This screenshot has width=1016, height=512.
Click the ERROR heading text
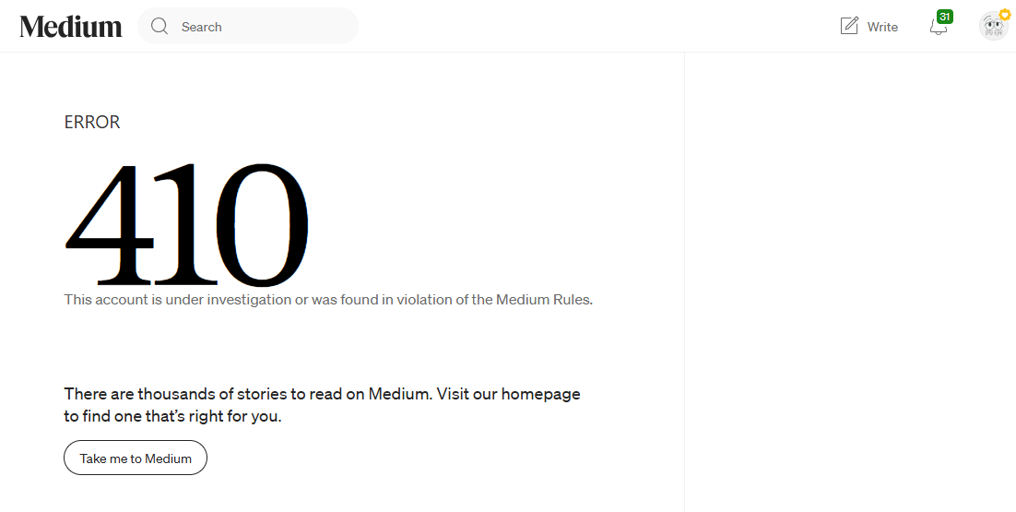click(92, 122)
